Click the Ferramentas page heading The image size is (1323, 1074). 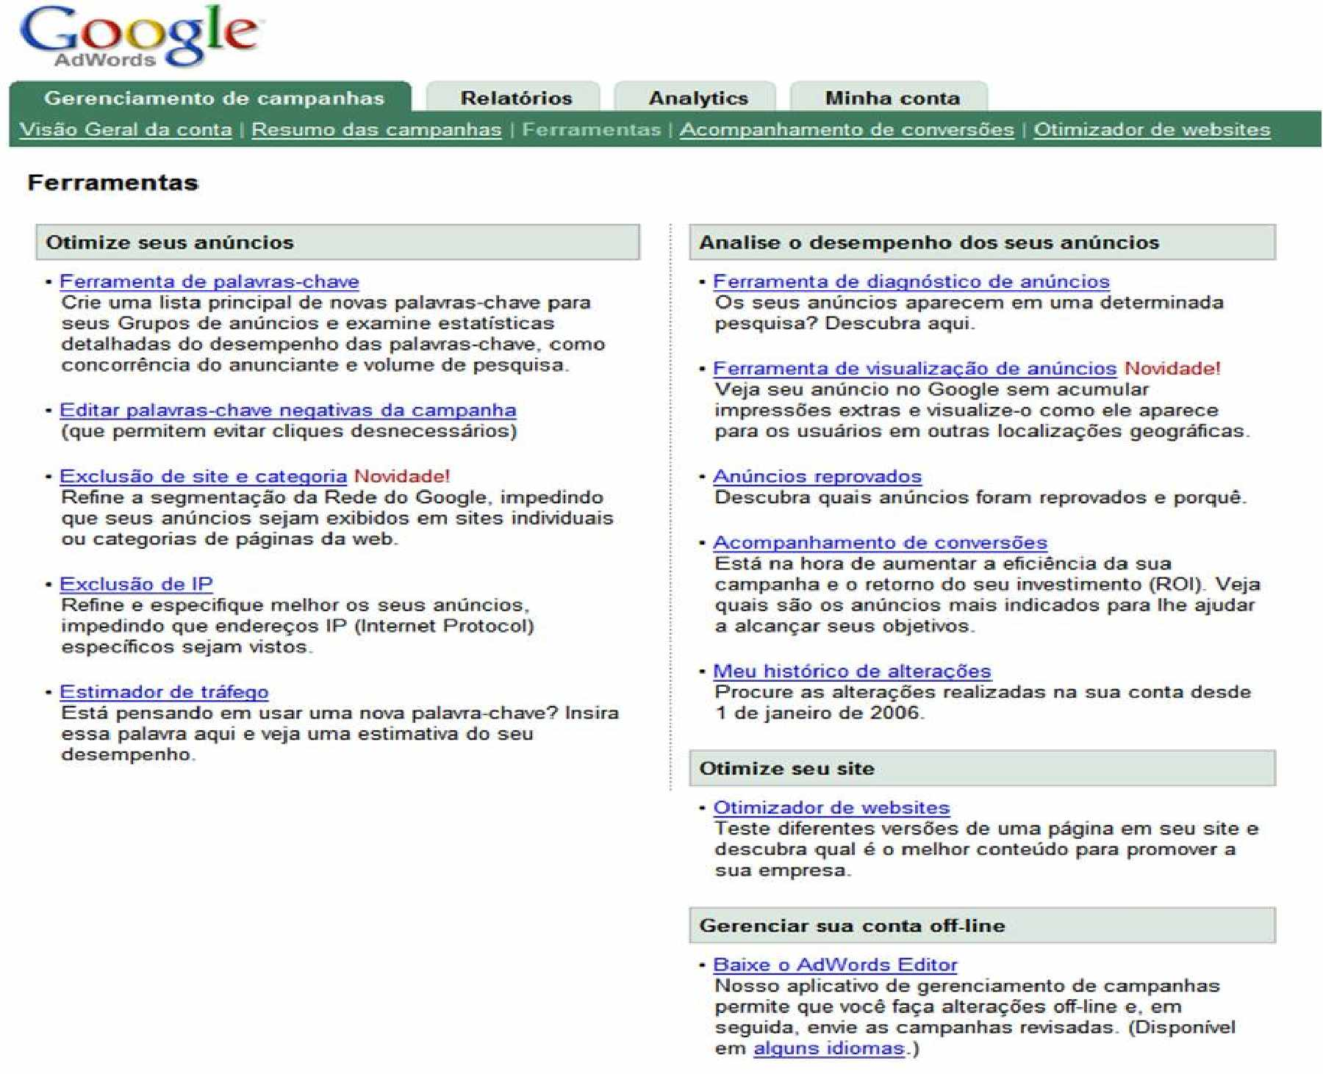[x=112, y=182]
